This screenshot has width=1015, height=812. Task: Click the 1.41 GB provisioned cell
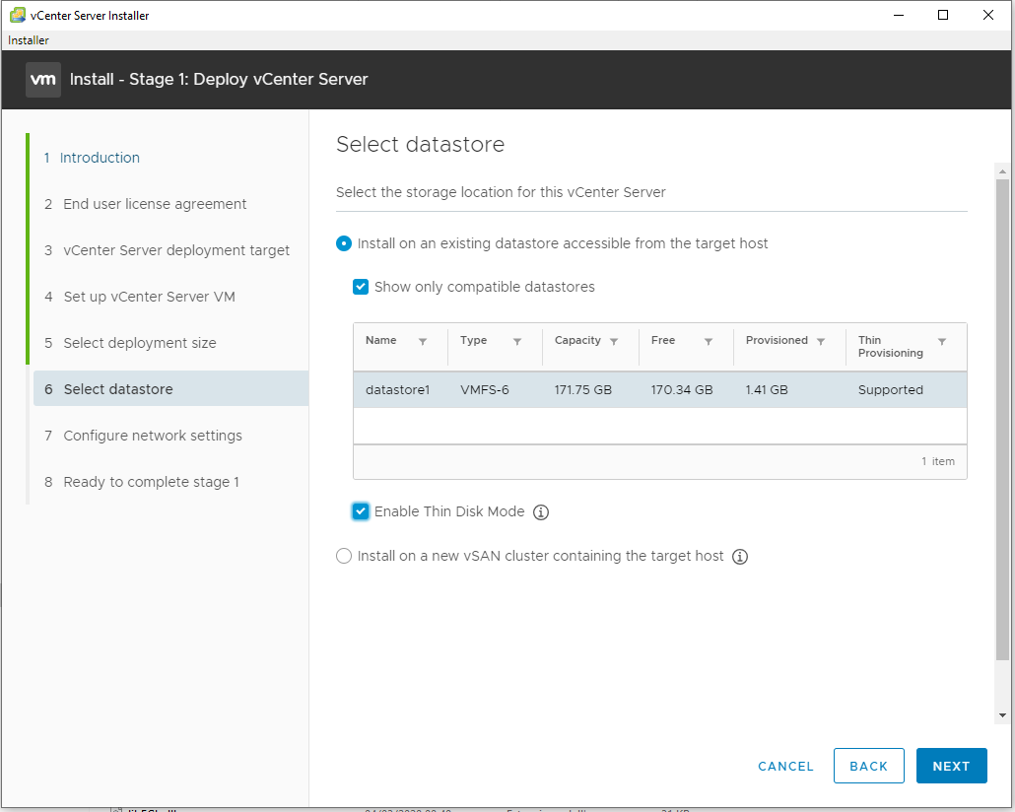point(767,390)
